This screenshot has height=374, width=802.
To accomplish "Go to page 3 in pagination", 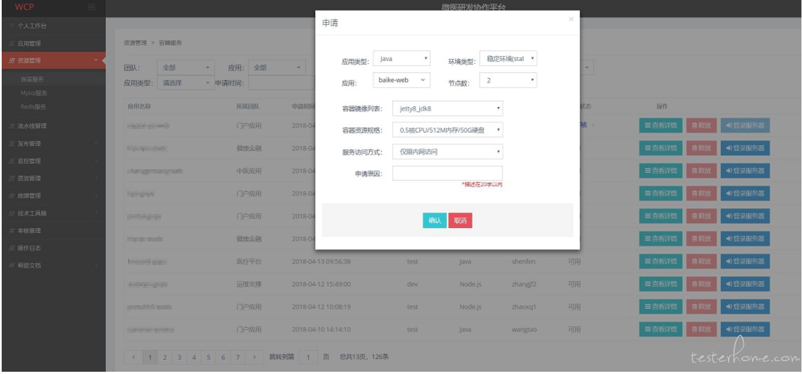I will click(178, 357).
